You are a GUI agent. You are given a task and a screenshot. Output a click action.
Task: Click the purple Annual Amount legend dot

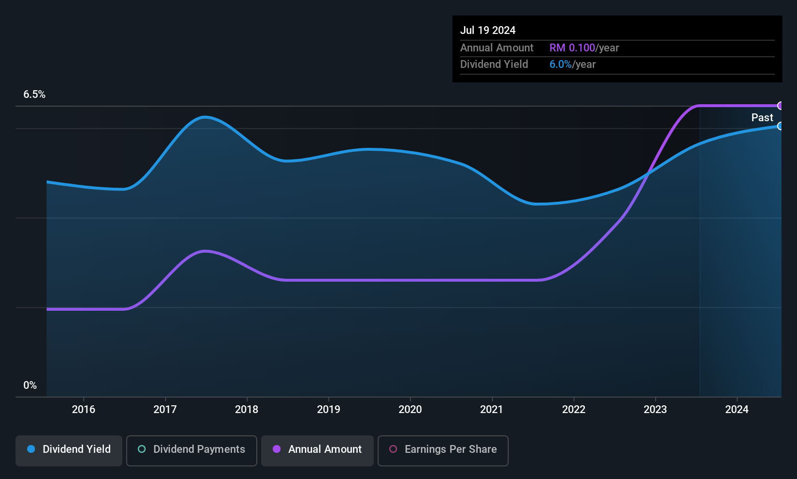click(x=277, y=449)
